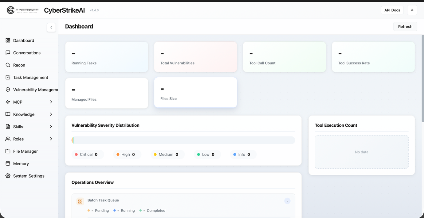Collapse the sidebar with the arrow button
Screen dimensions: 424x218
point(51,27)
